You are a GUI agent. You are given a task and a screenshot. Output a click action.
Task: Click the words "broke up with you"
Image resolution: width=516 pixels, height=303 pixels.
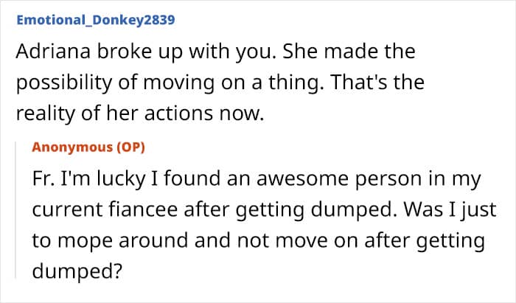[185, 52]
